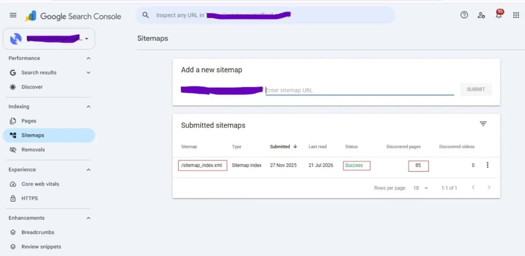The image size is (525, 256).
Task: Open Core web vitals report
Action: 40,184
